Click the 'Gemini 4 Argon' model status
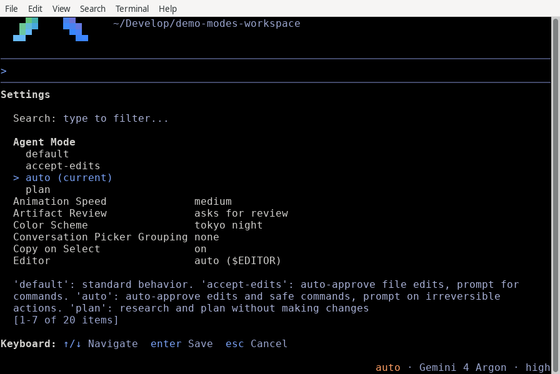560x374 pixels. (x=463, y=368)
